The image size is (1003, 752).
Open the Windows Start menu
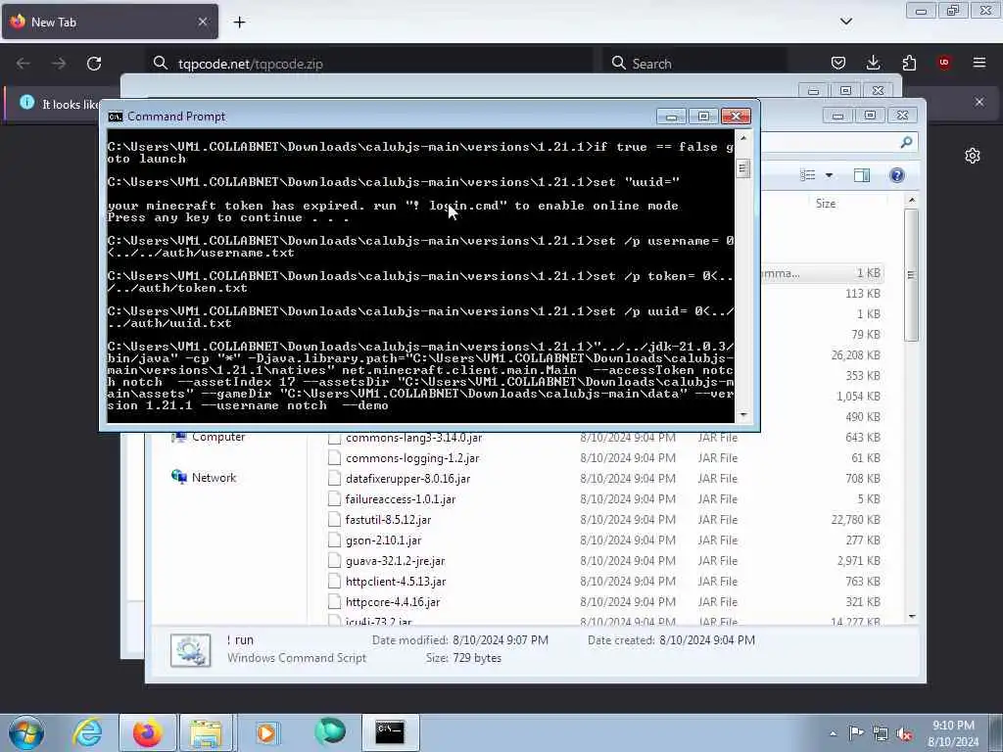tap(25, 732)
